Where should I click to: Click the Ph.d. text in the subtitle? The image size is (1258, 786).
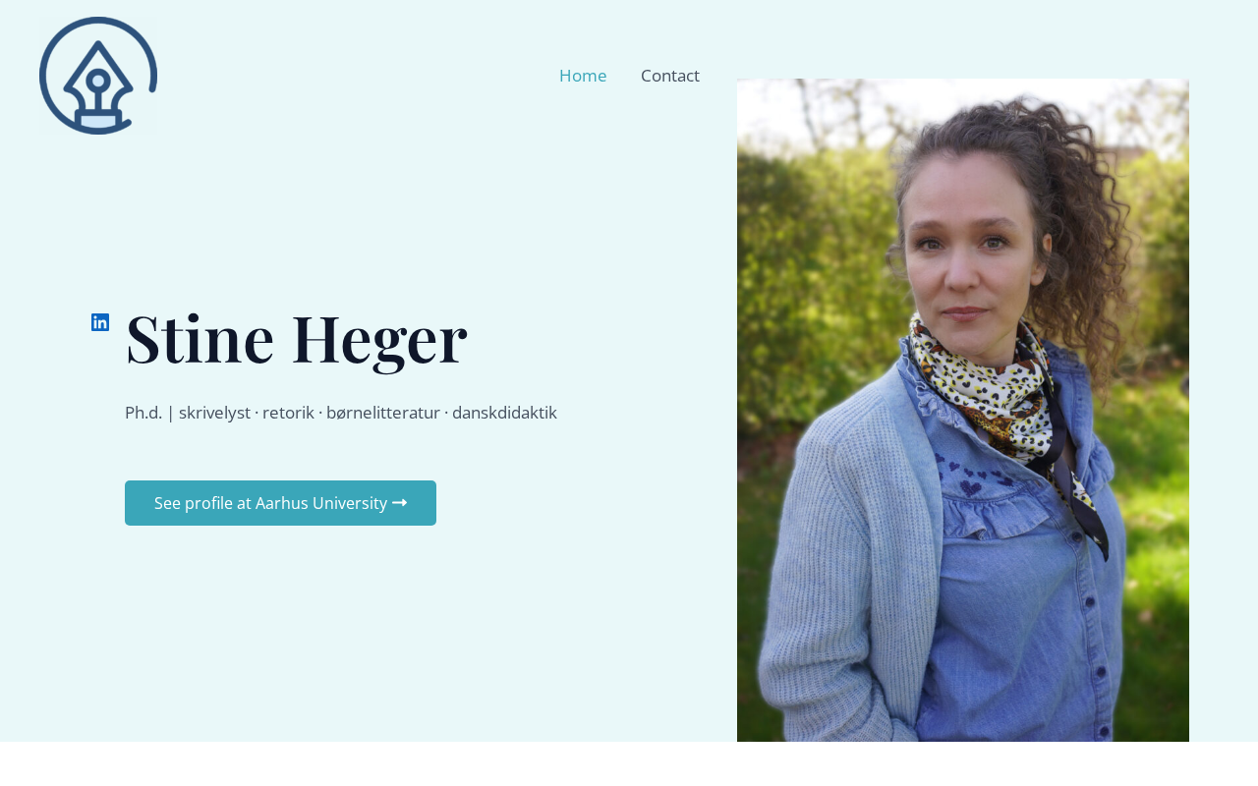pos(143,413)
